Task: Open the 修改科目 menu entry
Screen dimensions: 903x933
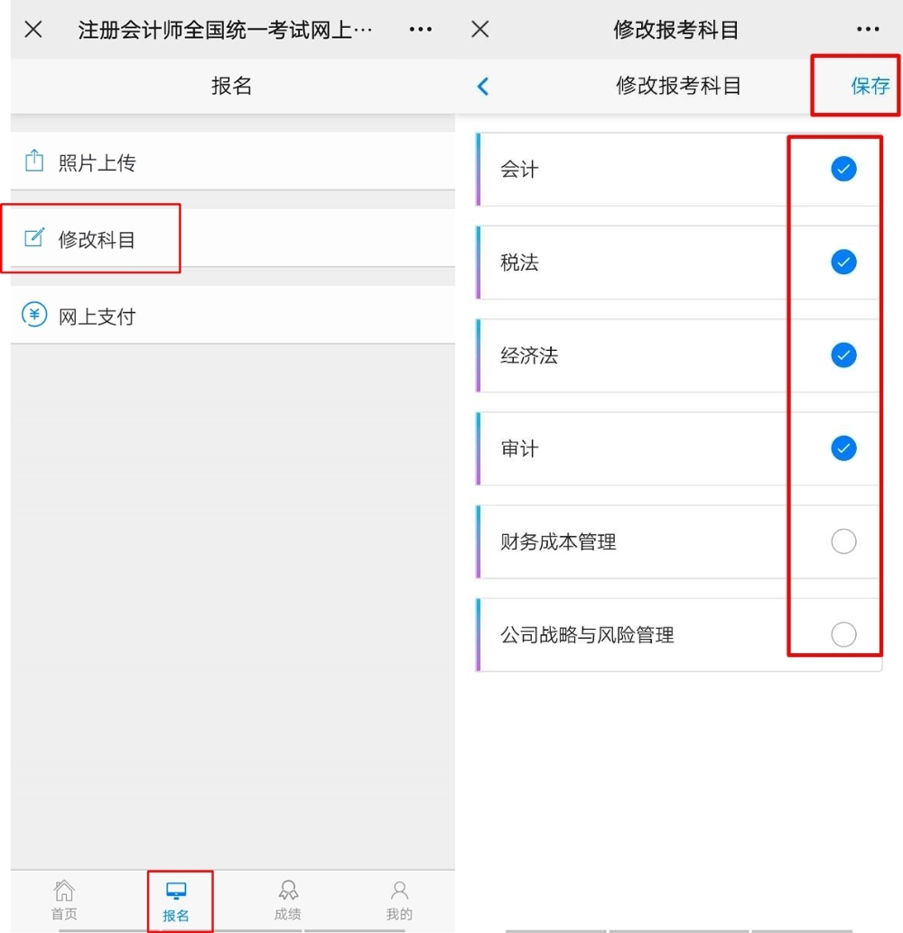Action: tap(97, 240)
